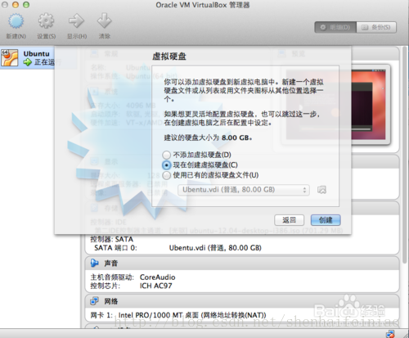Click the New (新建) toolbar icon
This screenshot has height=338, width=409.
point(16,21)
